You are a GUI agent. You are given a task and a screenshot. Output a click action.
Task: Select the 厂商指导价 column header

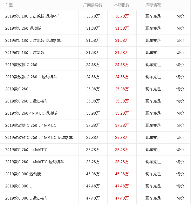(92, 5)
